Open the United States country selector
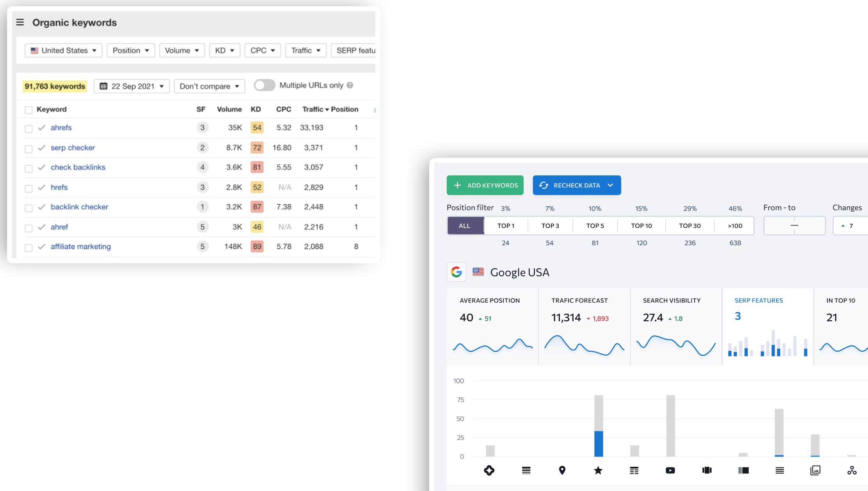 coord(63,50)
